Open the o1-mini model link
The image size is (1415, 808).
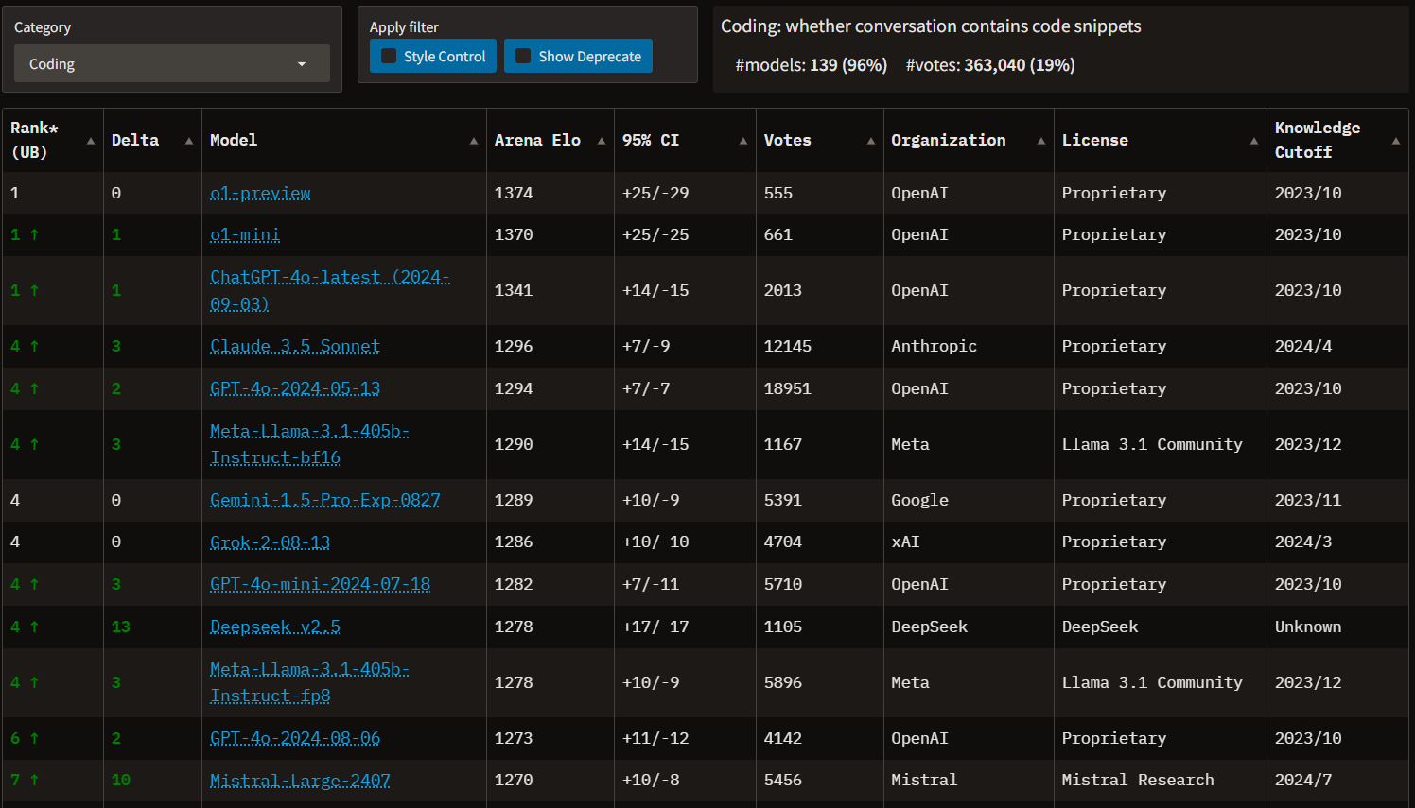245,234
